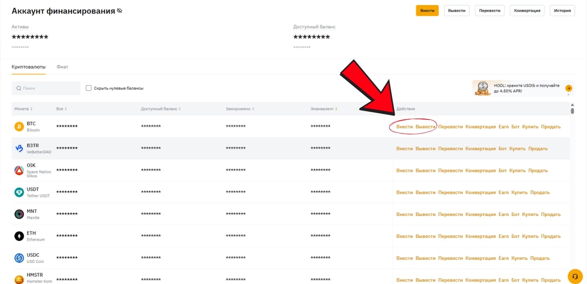Screen dimensions: 587x284
Task: Click Внести in the MNT row
Action: pos(405,215)
